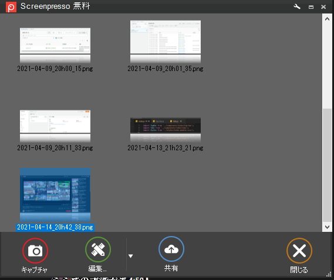
Task: Click the red camera Capture icon
Action: click(35, 251)
